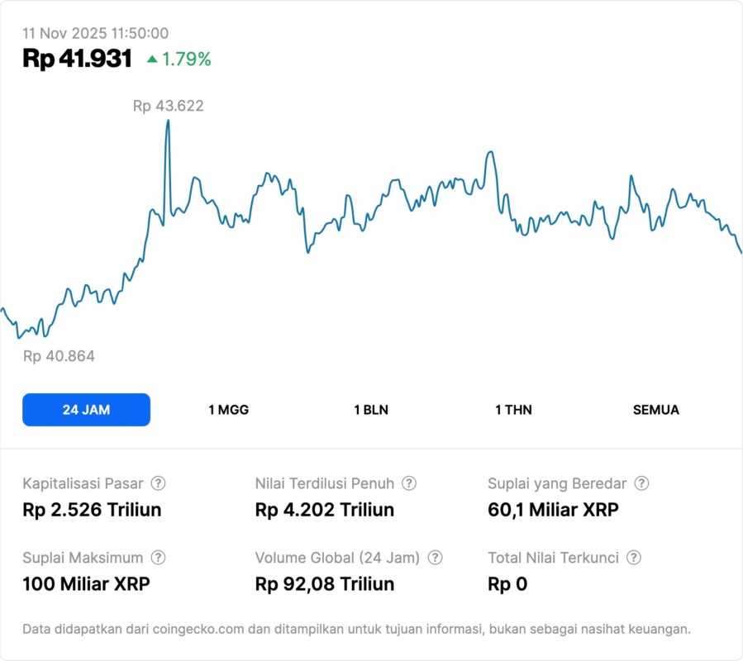Select the SEMUA time range
The image size is (743, 661).
click(x=656, y=410)
